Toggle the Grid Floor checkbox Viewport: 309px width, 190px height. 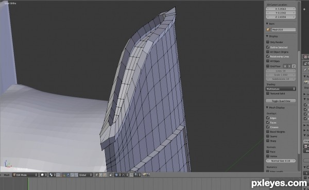[x=268, y=66]
